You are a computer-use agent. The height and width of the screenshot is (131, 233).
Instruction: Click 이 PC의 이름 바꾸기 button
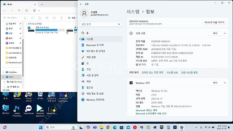coord(214,22)
